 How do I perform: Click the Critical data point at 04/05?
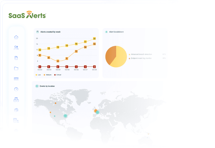pyautogui.click(x=67, y=67)
